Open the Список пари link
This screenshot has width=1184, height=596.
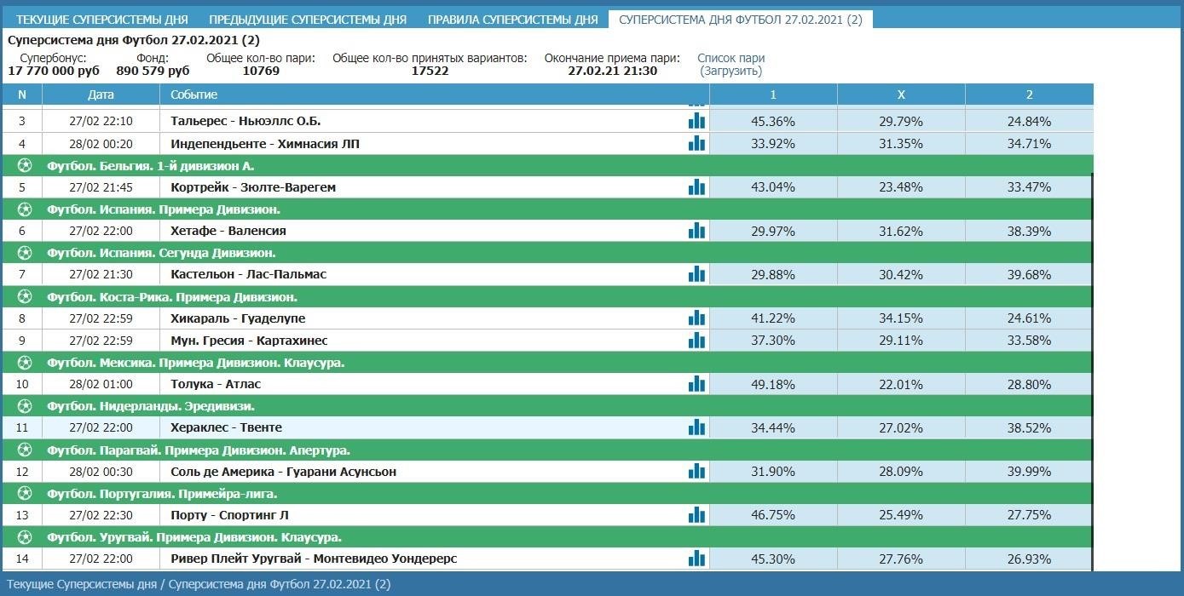[731, 58]
